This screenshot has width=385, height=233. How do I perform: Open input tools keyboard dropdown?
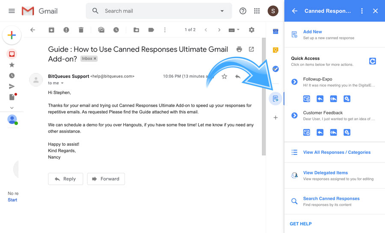pyautogui.click(x=234, y=30)
